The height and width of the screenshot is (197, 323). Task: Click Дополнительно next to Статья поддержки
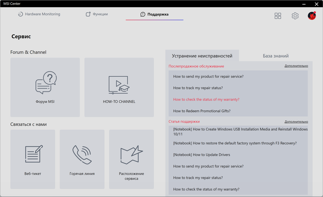296,121
